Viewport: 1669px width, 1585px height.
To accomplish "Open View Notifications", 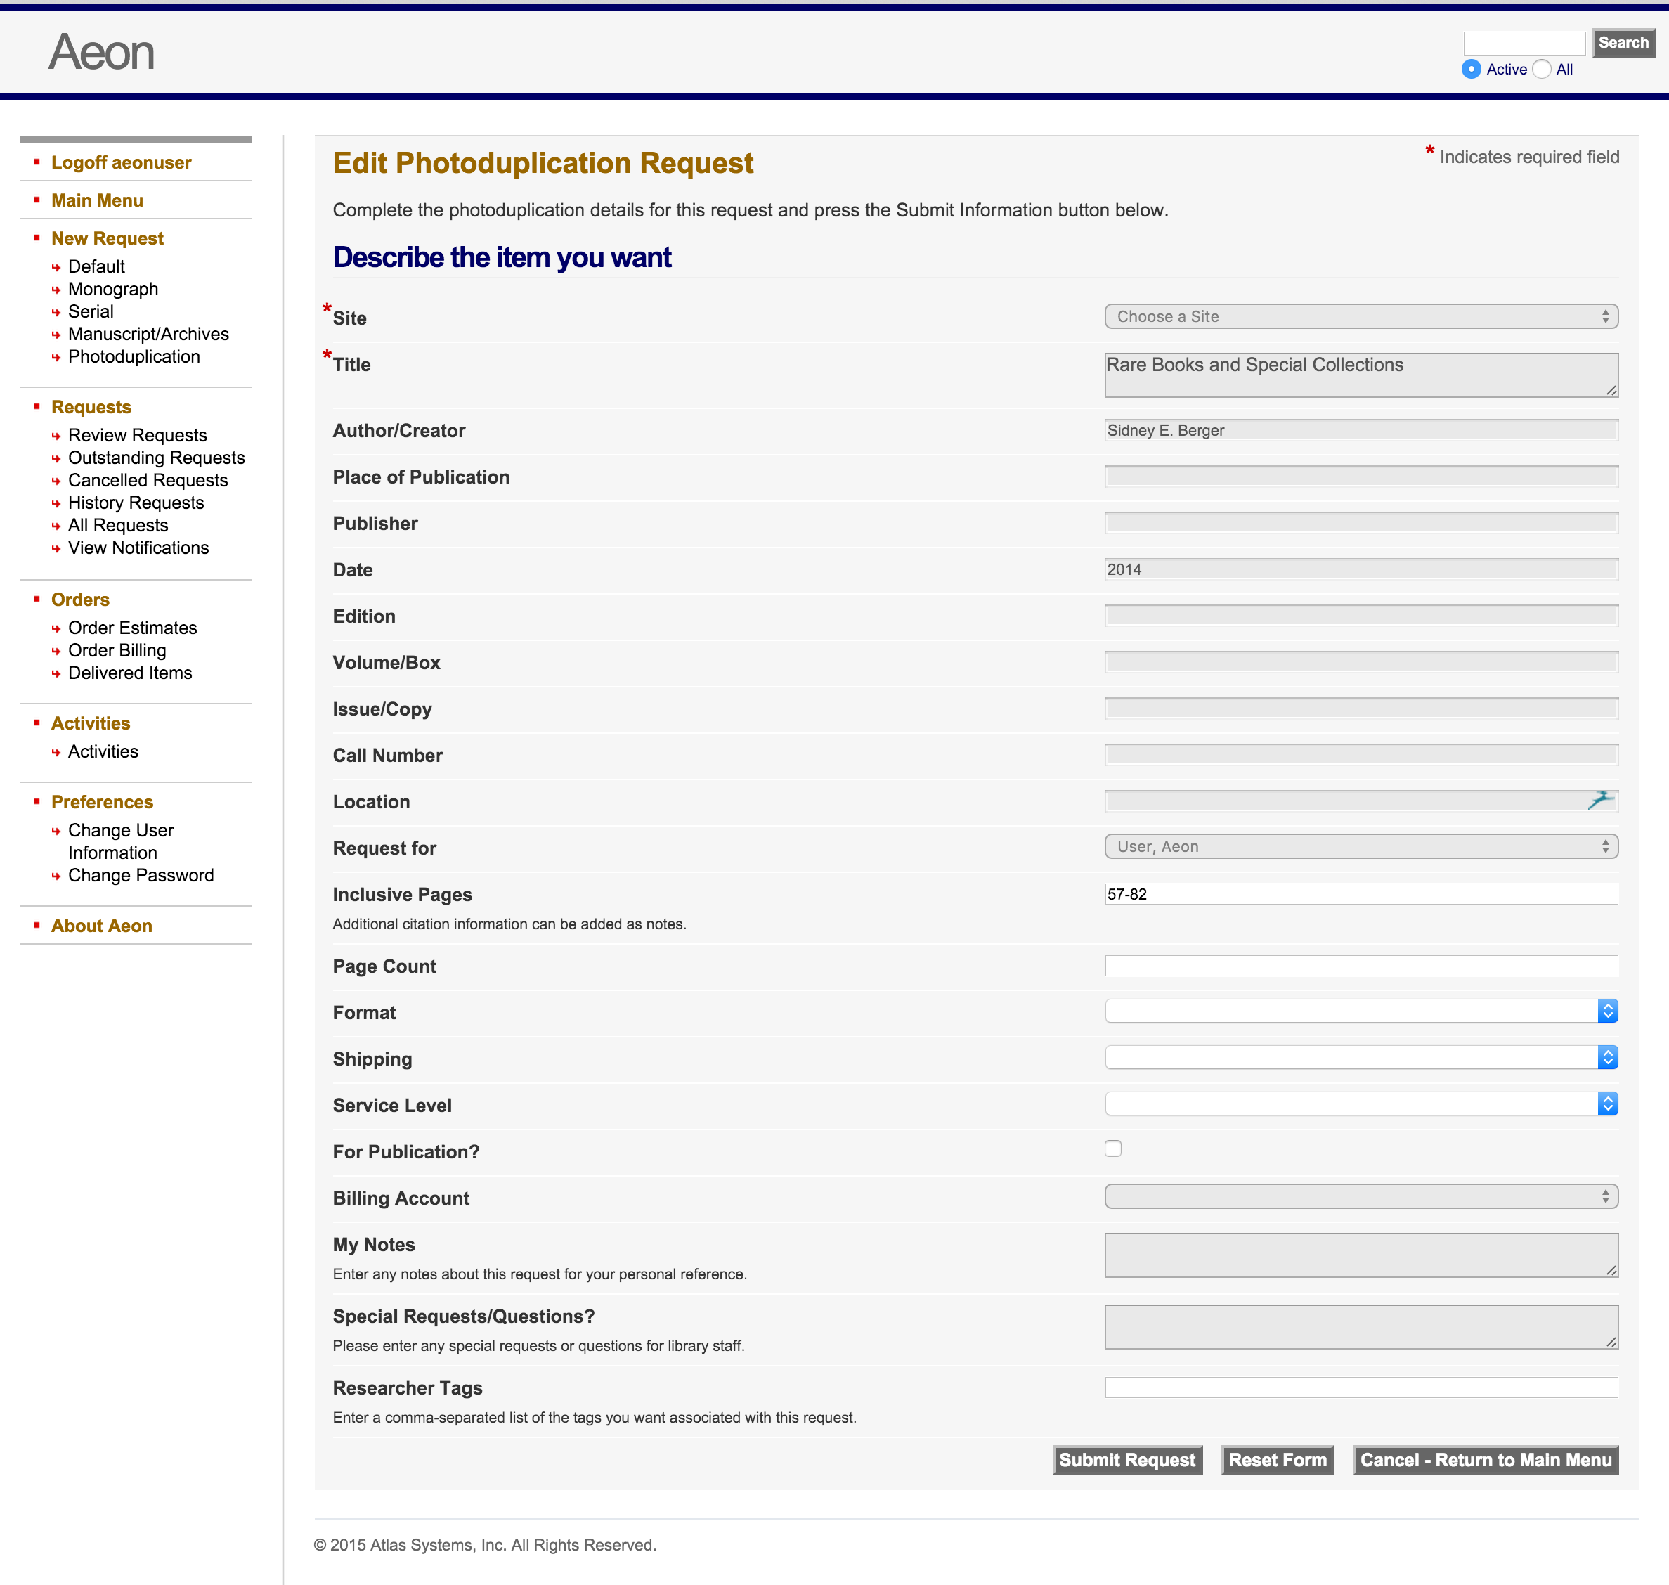I will (x=138, y=548).
